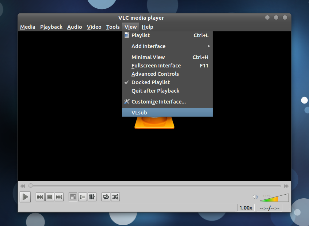
Task: Enable loop playback icon
Action: pyautogui.click(x=106, y=197)
